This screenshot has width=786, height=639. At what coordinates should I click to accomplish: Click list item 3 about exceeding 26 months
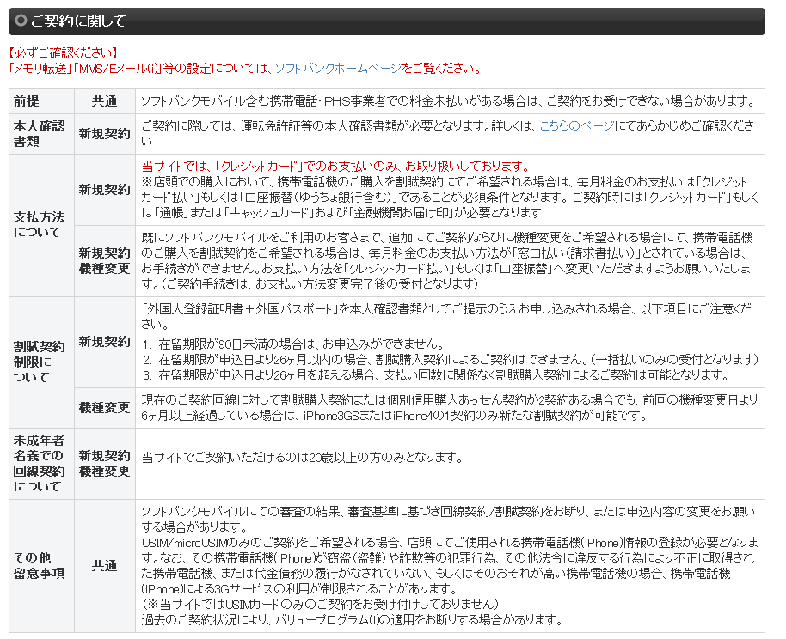coord(439,375)
